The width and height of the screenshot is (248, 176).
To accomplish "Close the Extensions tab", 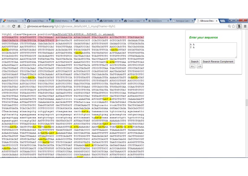I will (x=168, y=21).
